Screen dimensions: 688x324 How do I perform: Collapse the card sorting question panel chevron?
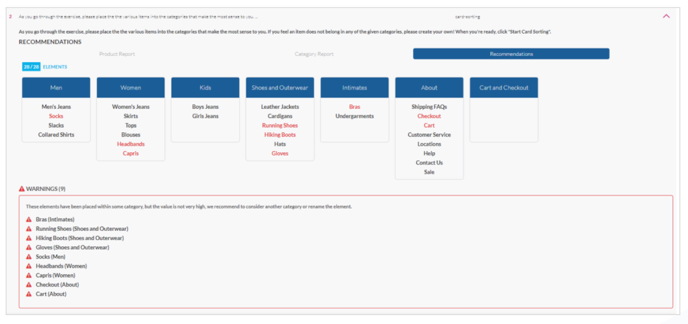pyautogui.click(x=666, y=16)
